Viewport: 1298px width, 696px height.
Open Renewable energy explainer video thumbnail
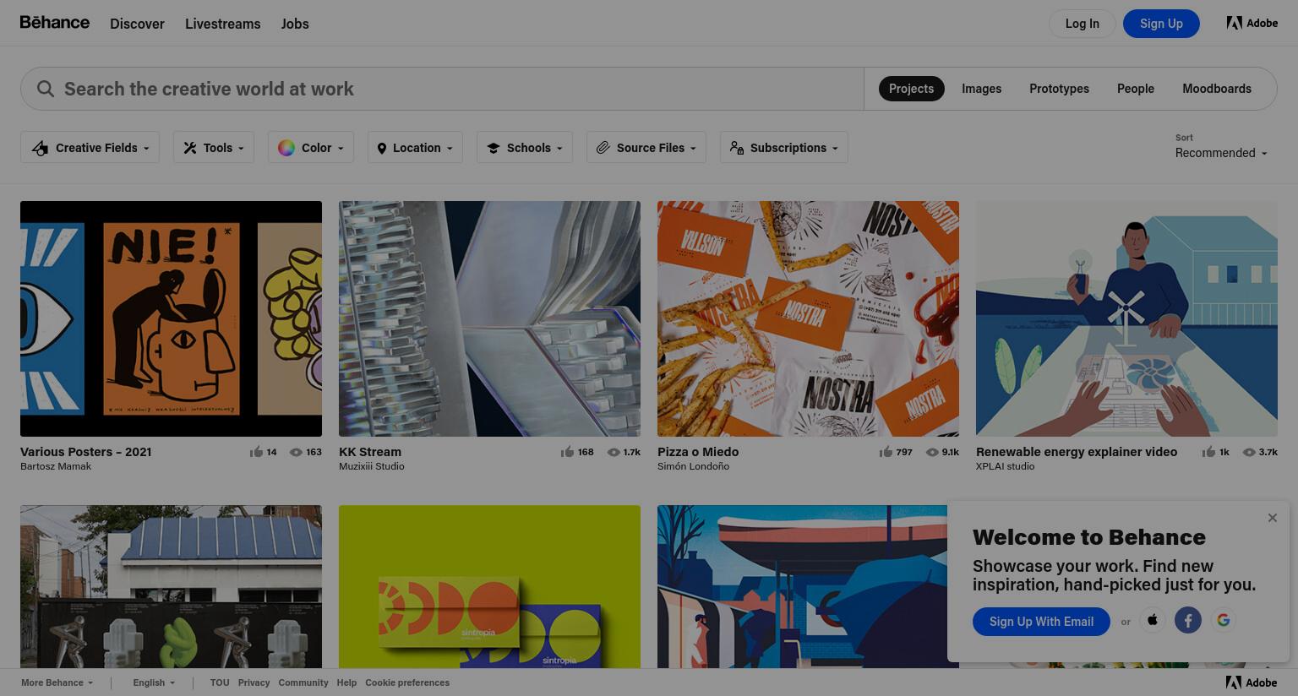point(1126,318)
